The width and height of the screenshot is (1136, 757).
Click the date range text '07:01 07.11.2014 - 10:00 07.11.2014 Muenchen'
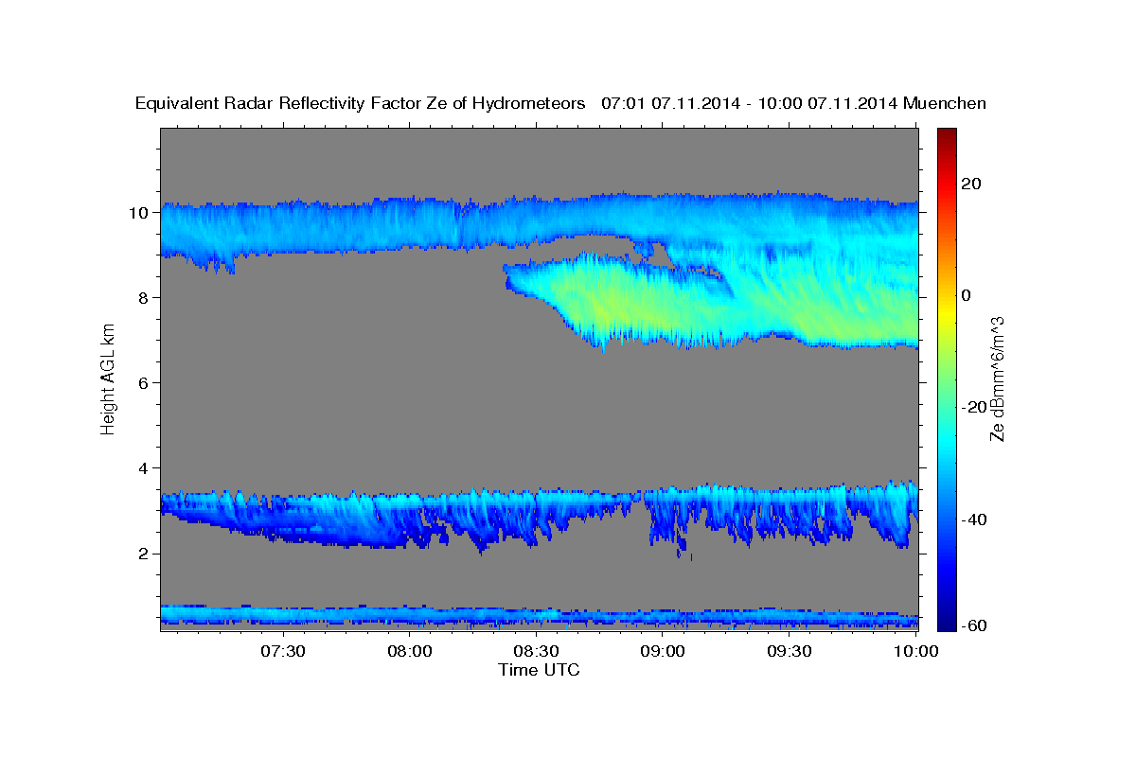793,104
